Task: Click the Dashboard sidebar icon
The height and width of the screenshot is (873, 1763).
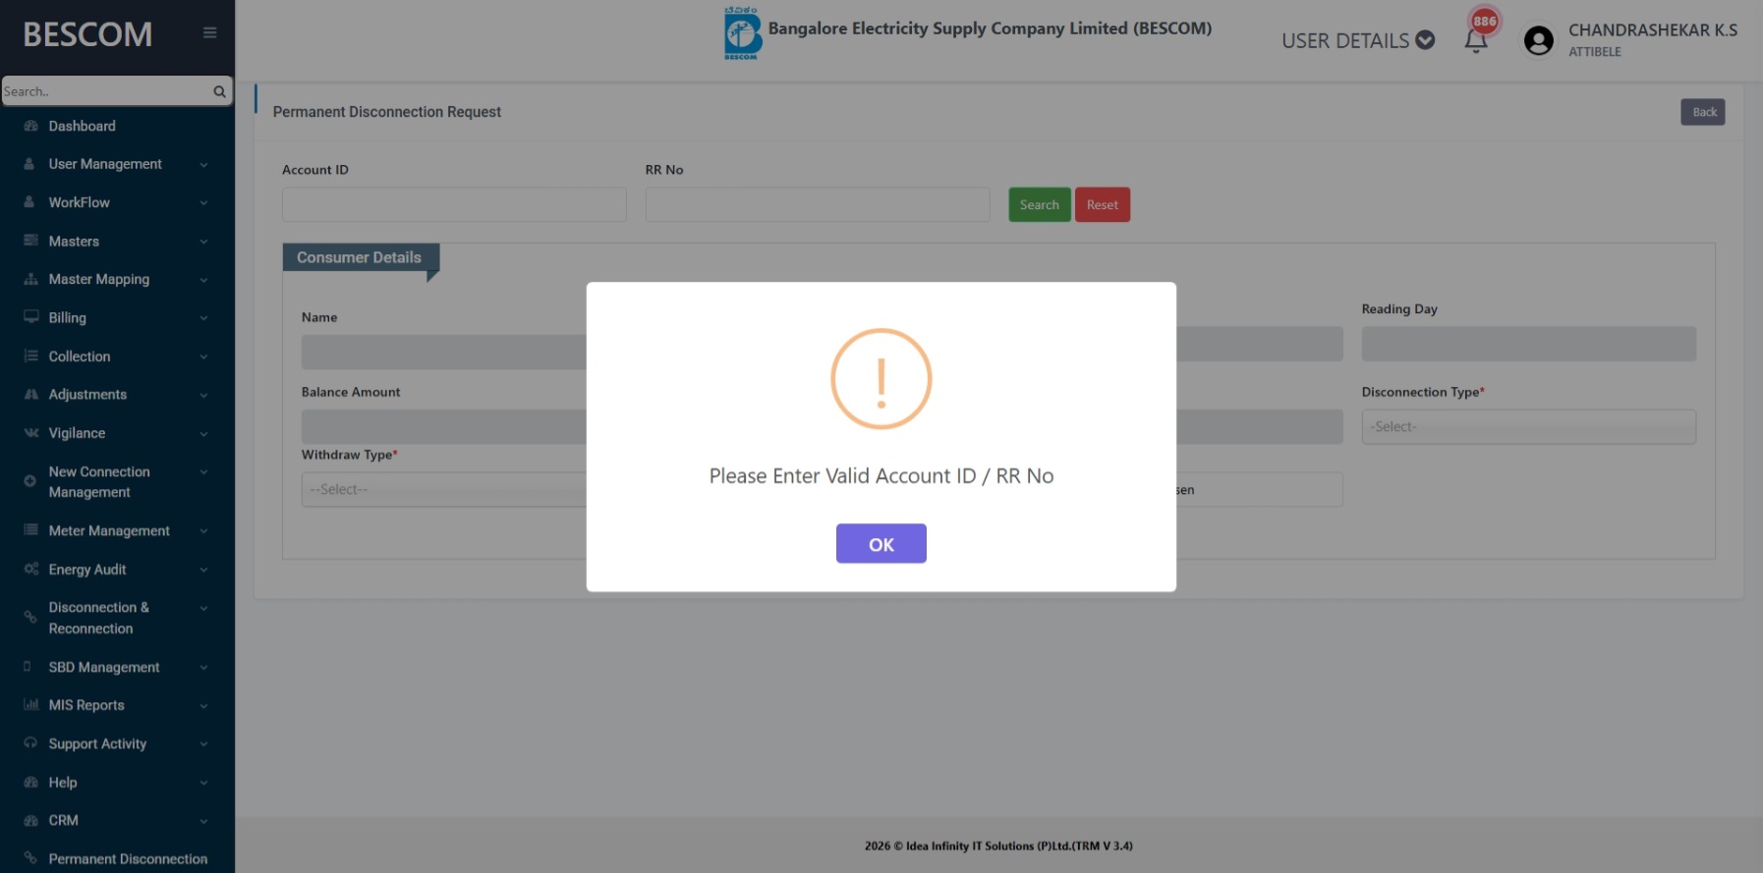Action: [x=30, y=126]
